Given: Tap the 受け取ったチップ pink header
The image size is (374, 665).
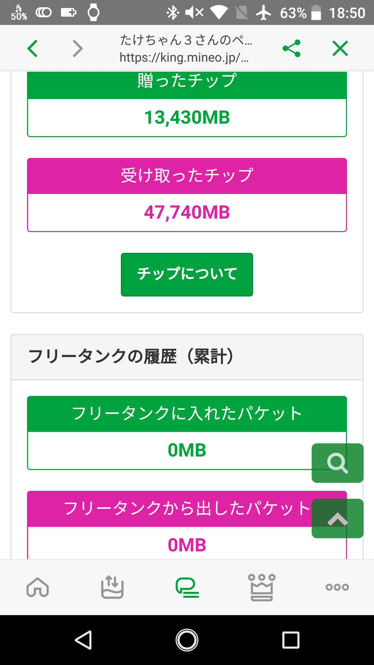Looking at the screenshot, I should (187, 176).
